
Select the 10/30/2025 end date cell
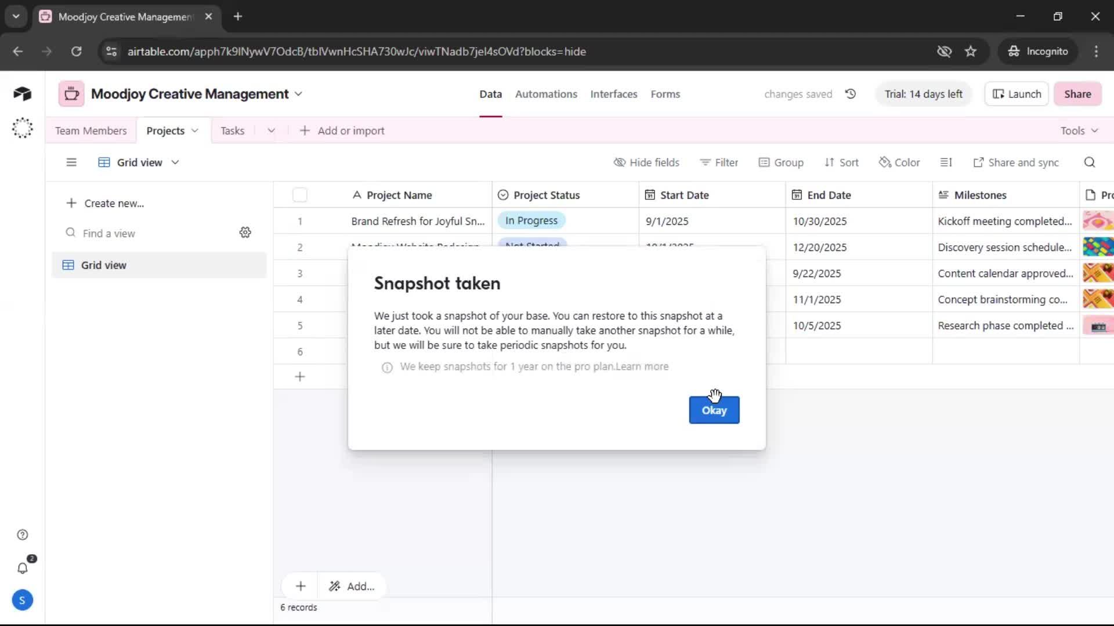click(859, 221)
